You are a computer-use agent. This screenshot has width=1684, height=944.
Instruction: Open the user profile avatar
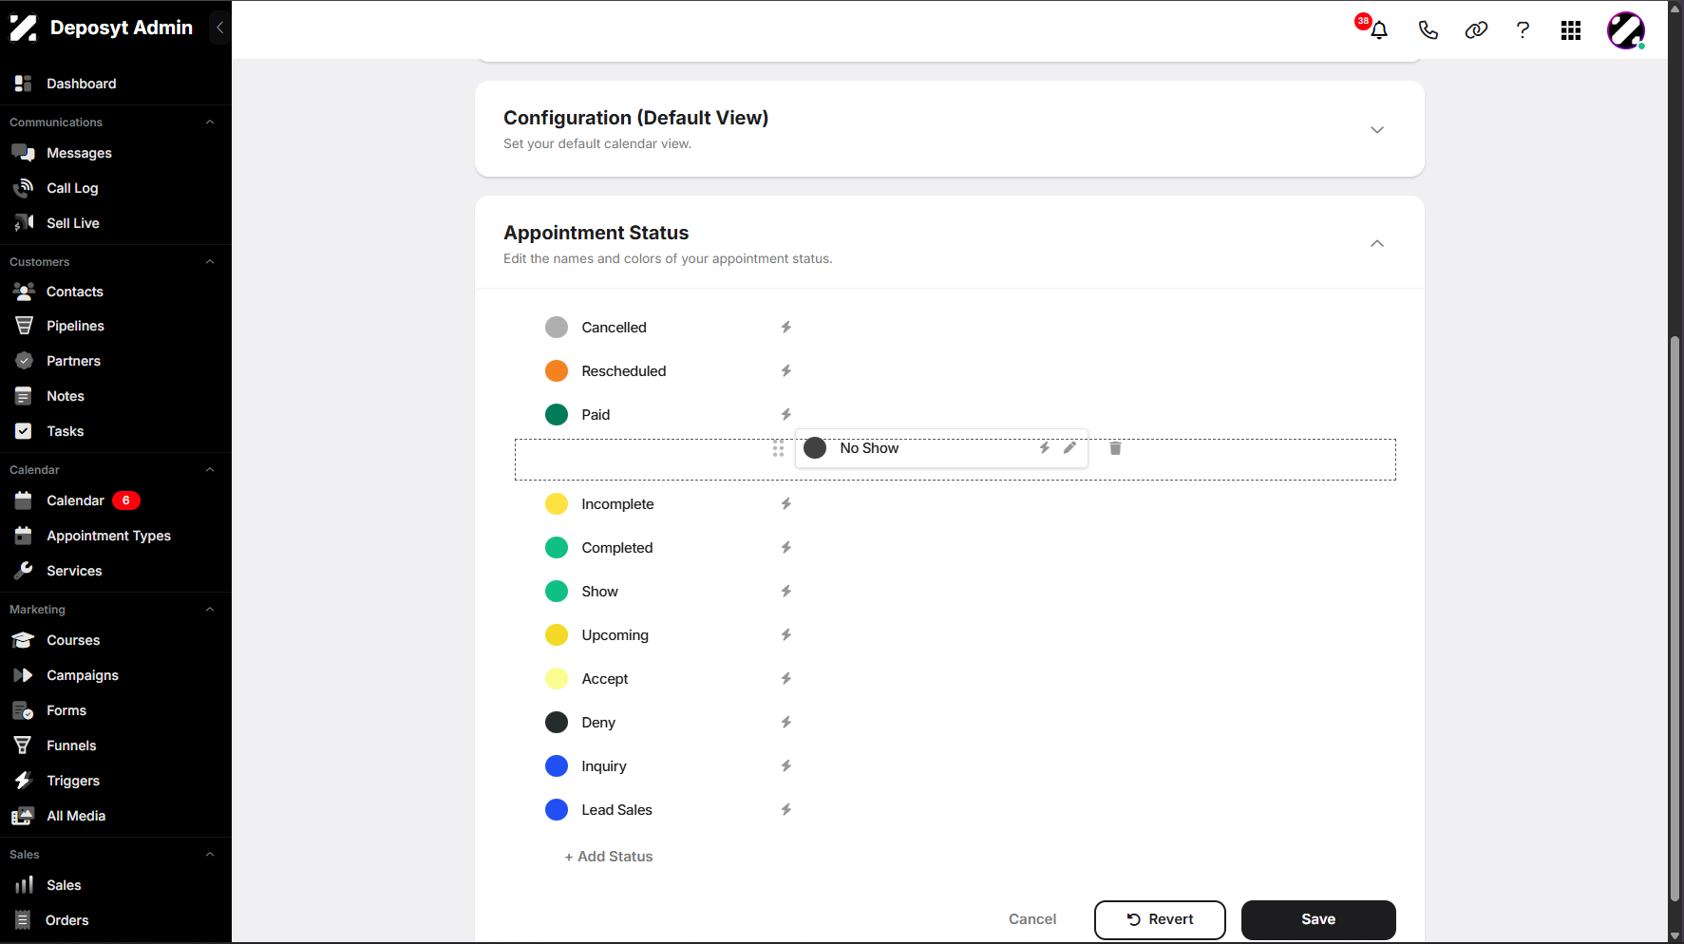[1625, 30]
